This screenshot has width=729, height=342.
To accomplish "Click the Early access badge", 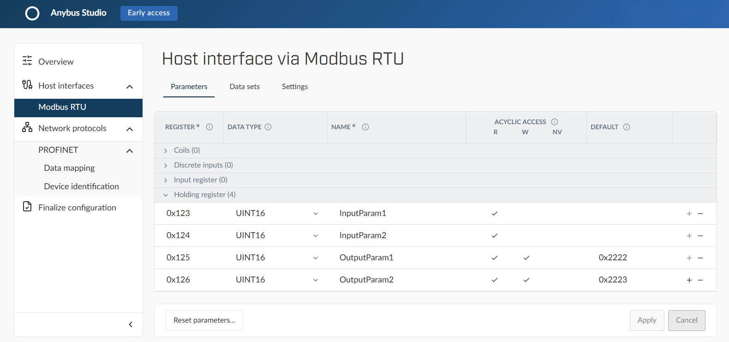I will [149, 13].
